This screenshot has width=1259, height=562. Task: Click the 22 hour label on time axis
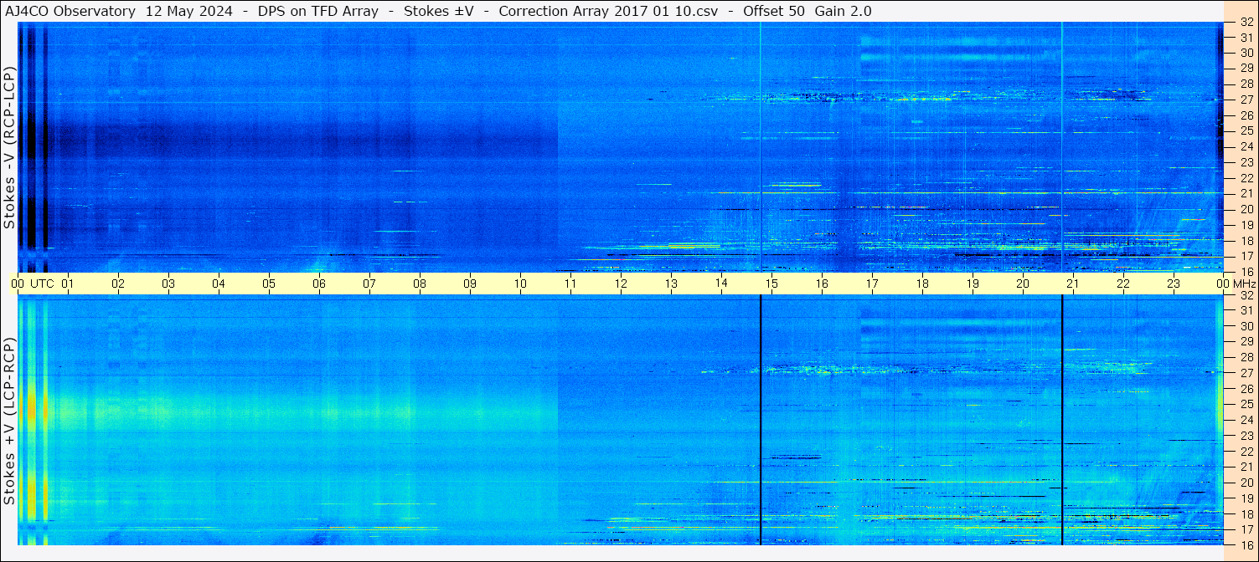1123,284
